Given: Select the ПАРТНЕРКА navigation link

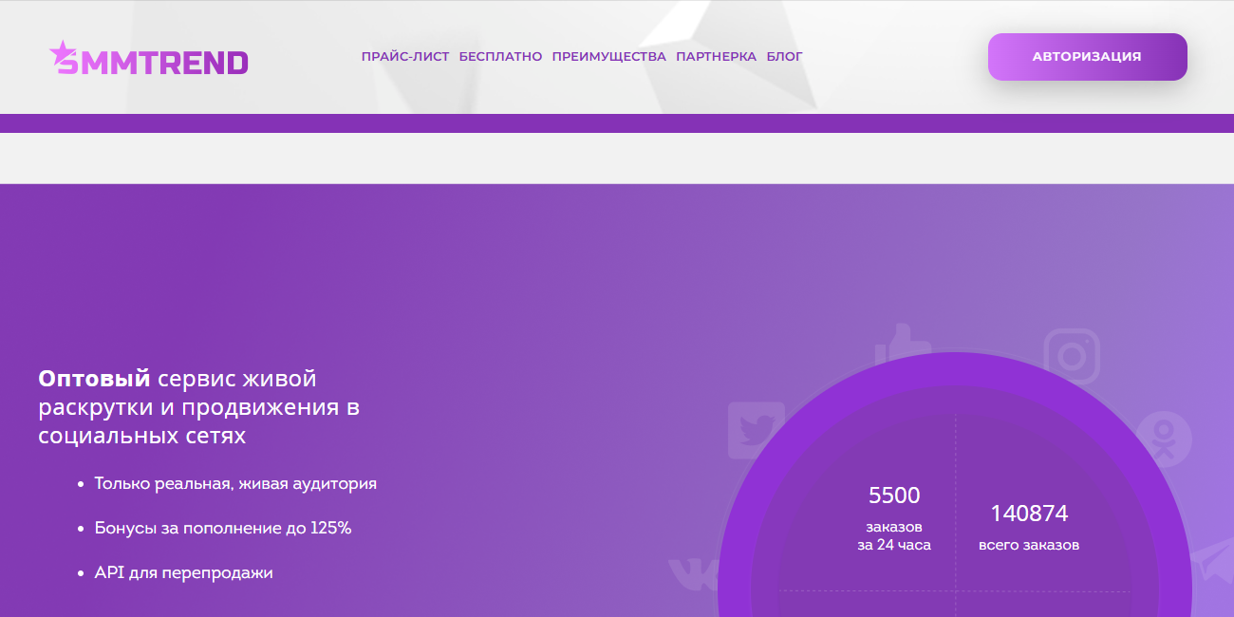Looking at the screenshot, I should (x=717, y=57).
